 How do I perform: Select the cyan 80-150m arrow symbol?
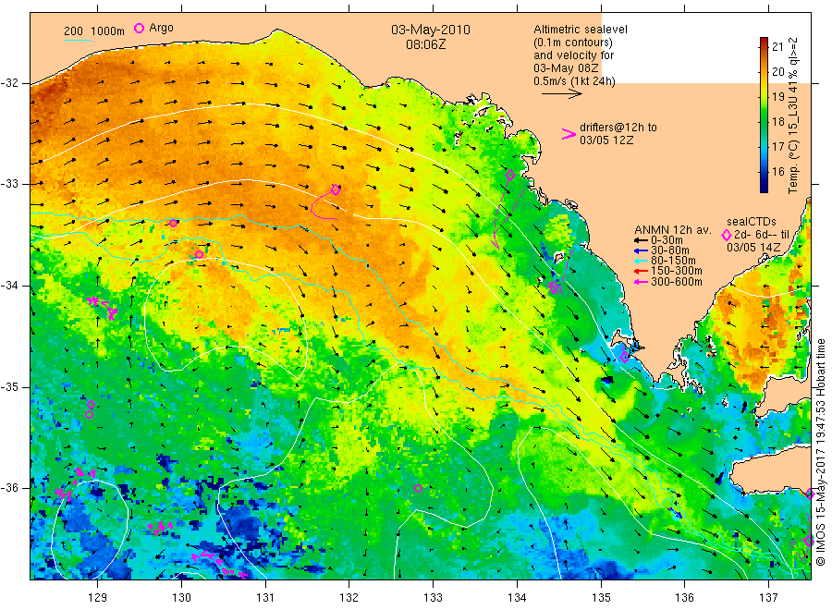coord(641,261)
